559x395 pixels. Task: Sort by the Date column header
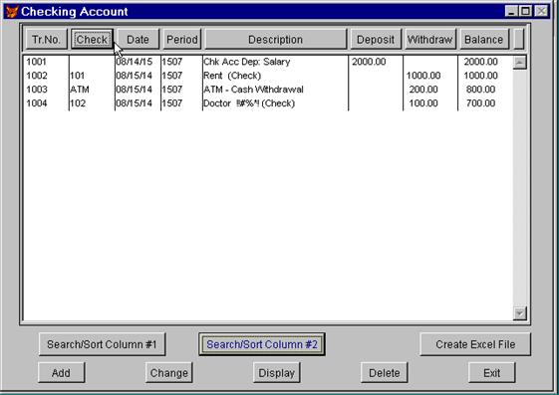138,40
